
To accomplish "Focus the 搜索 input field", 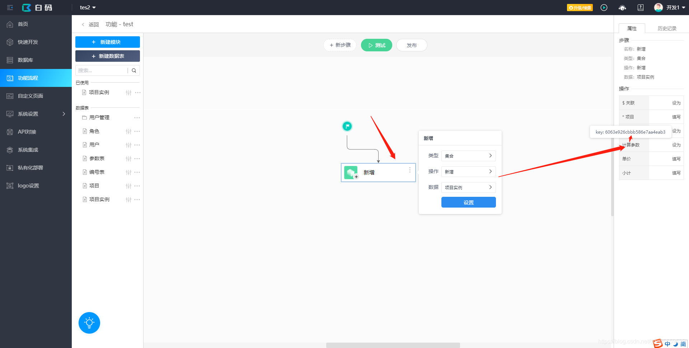I will coord(102,70).
